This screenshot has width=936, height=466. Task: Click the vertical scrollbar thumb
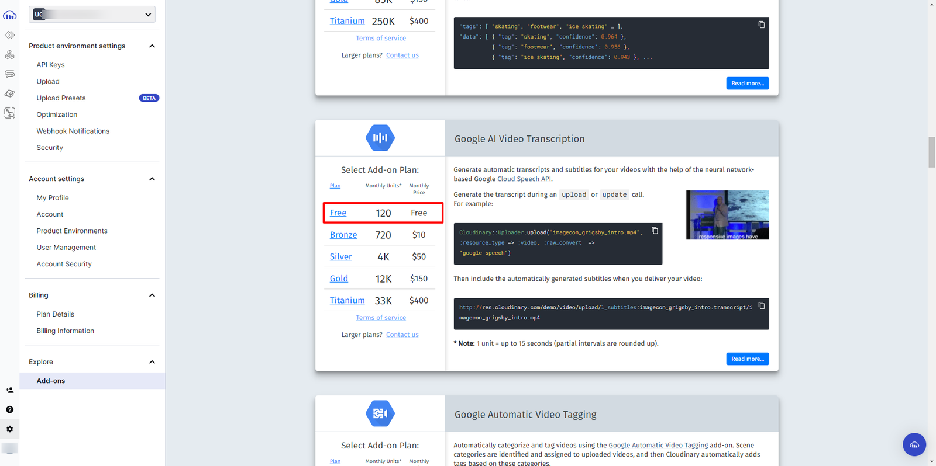point(932,152)
